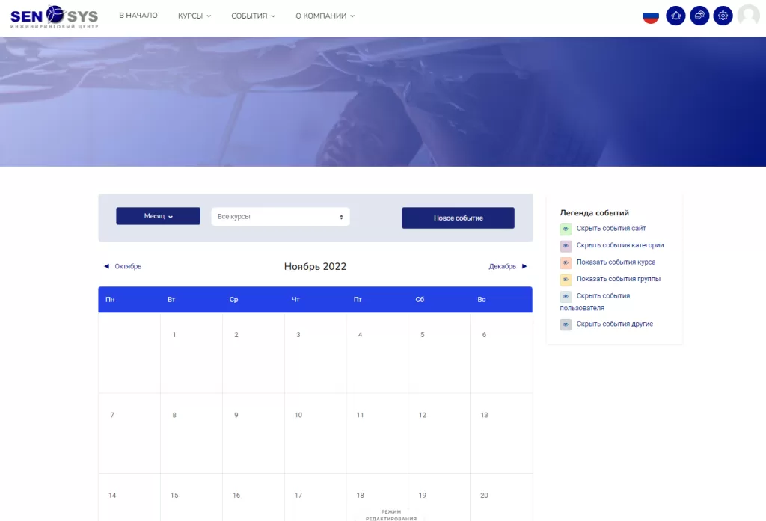This screenshot has width=766, height=521.
Task: Select day 18 in the calendar
Action: 360,495
